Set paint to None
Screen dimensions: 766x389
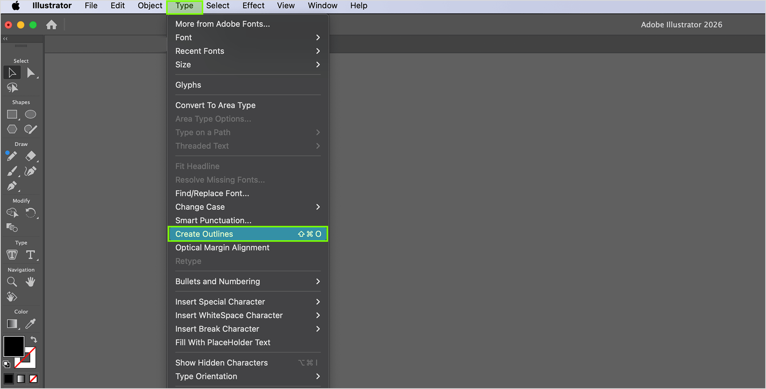point(33,378)
